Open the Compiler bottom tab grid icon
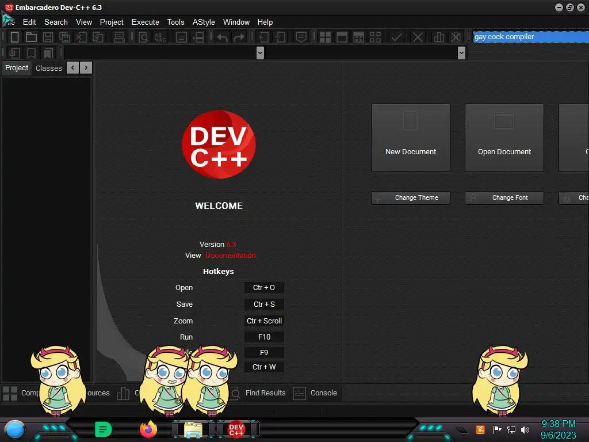This screenshot has width=589, height=442. coord(10,393)
